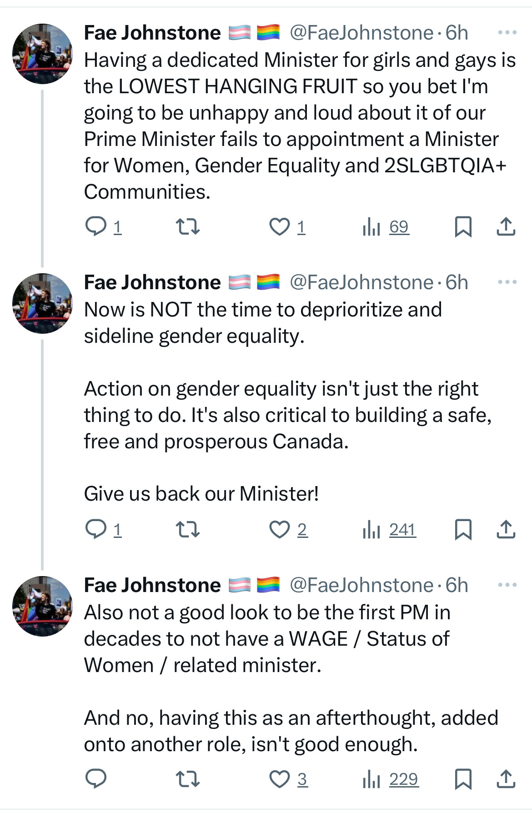Viewport: 532px width, 813px height.
Task: Open more options on the WAGE tweet
Action: (x=507, y=585)
